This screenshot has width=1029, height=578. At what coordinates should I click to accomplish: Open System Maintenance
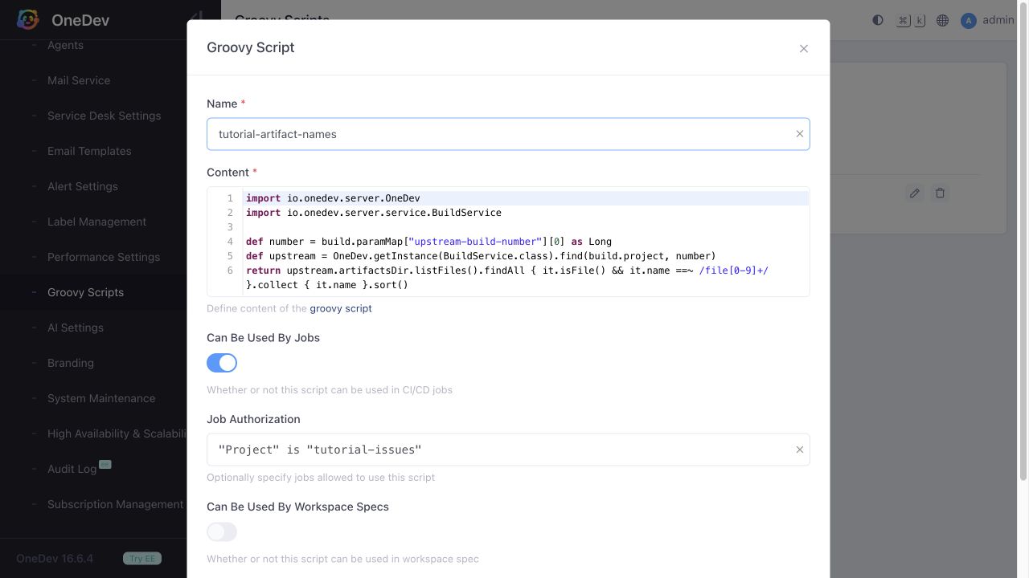101,398
